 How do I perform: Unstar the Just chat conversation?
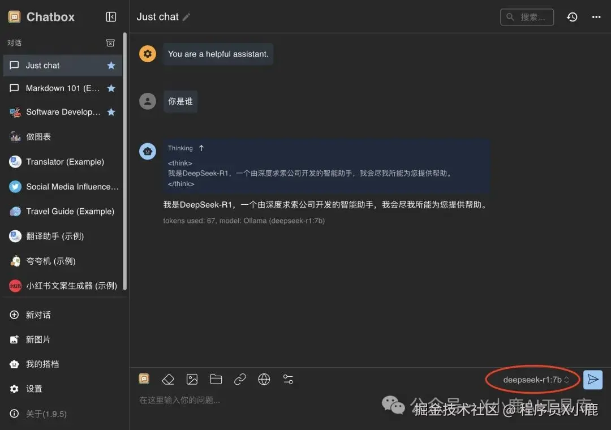(x=111, y=65)
